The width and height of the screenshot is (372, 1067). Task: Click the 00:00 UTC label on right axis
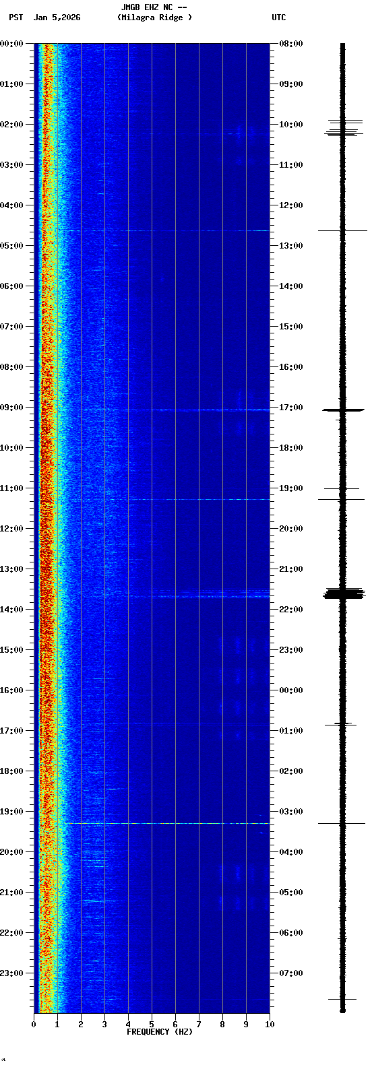(x=290, y=690)
